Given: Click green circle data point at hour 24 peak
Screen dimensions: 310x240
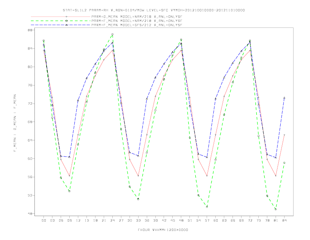Looking at the screenshot, I should click(112, 35).
